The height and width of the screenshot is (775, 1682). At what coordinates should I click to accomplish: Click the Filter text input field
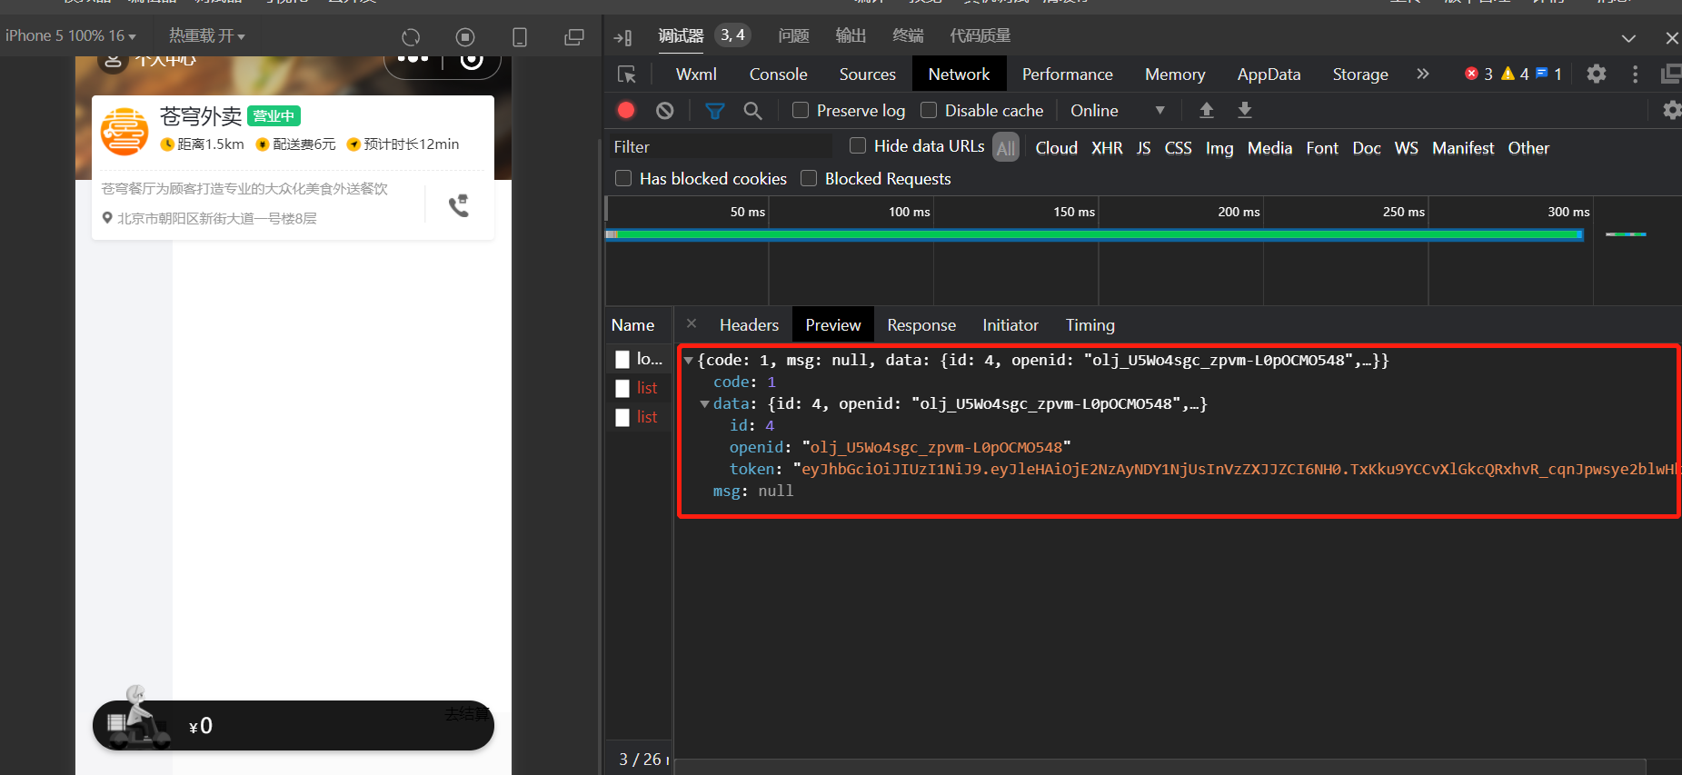coord(720,147)
